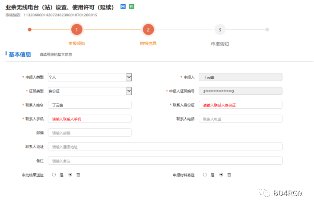Click the 申报人 name field

[x=241, y=77]
